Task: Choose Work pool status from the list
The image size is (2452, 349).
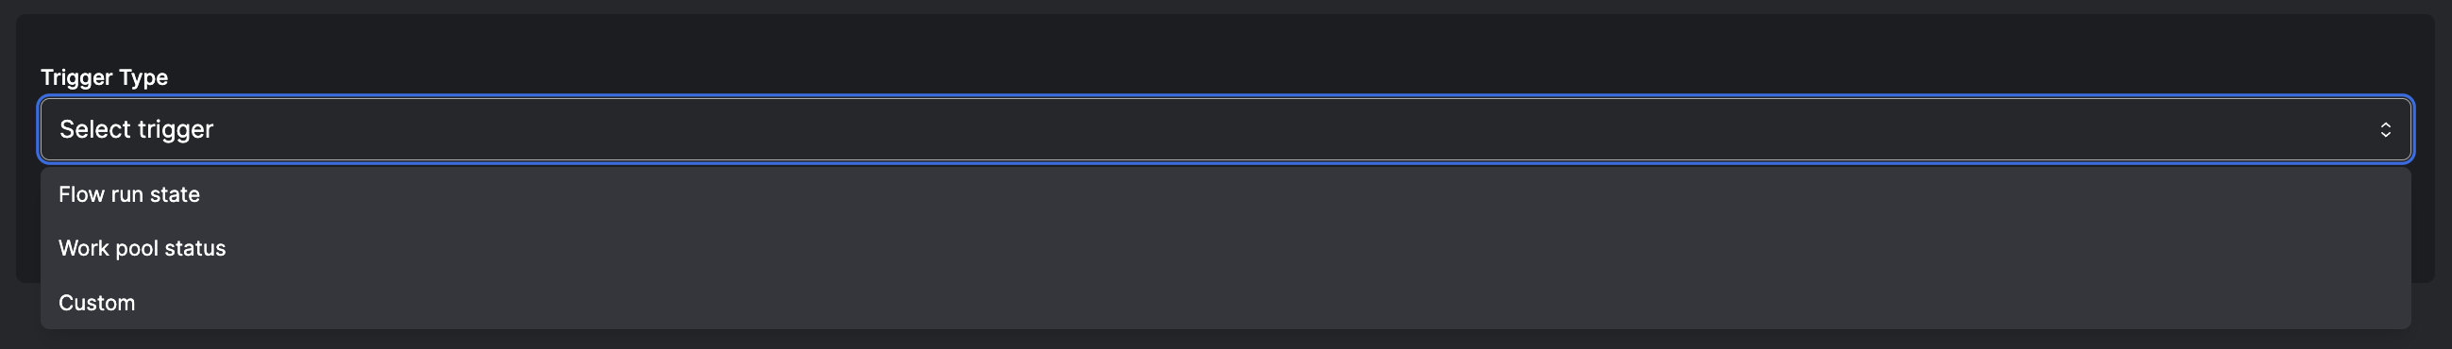Action: tap(1225, 248)
